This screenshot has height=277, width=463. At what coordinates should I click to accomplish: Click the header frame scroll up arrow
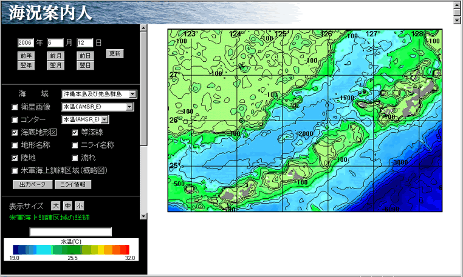[x=457, y=5]
